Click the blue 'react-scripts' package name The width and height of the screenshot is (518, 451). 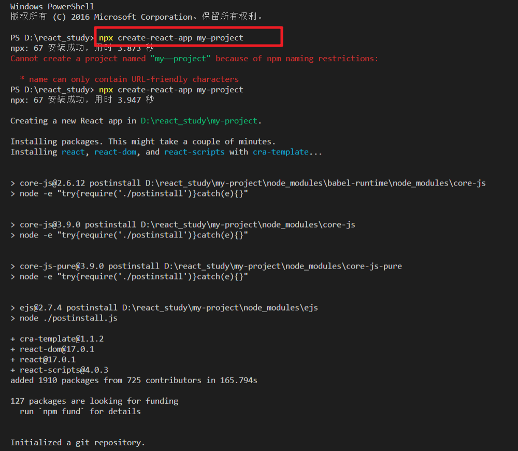194,152
